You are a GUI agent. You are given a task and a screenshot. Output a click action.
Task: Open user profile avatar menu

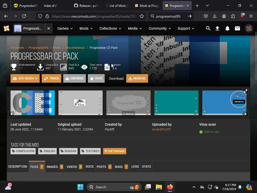pos(249,28)
